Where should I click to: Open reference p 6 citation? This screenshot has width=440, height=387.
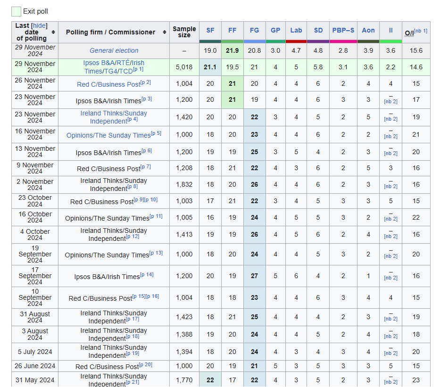click(x=147, y=150)
